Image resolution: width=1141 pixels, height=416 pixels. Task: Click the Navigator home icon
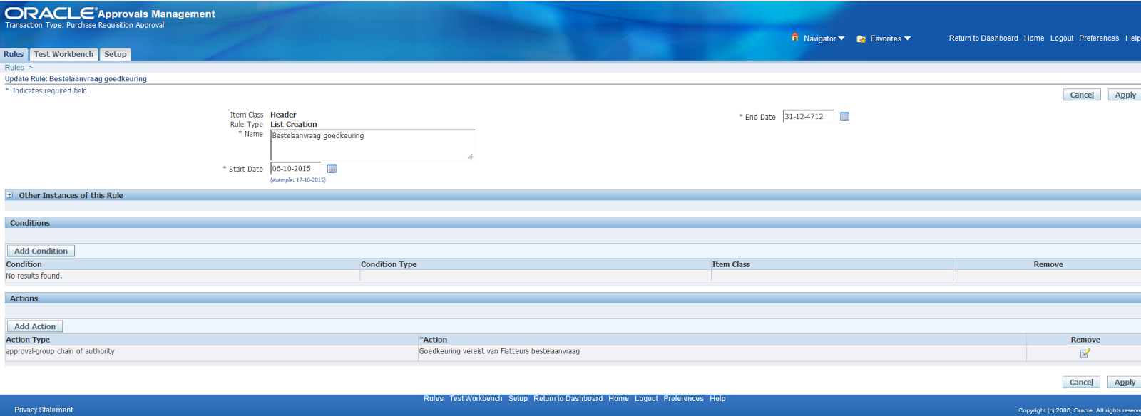pos(795,38)
